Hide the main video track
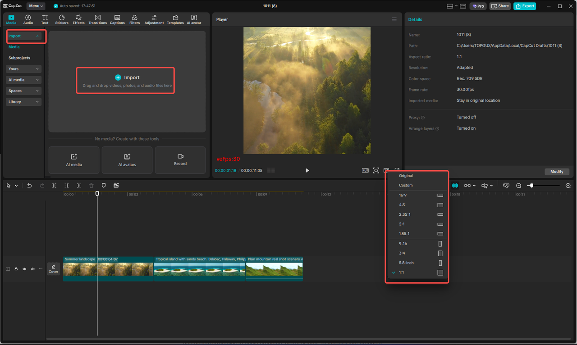The image size is (577, 345). (24, 269)
